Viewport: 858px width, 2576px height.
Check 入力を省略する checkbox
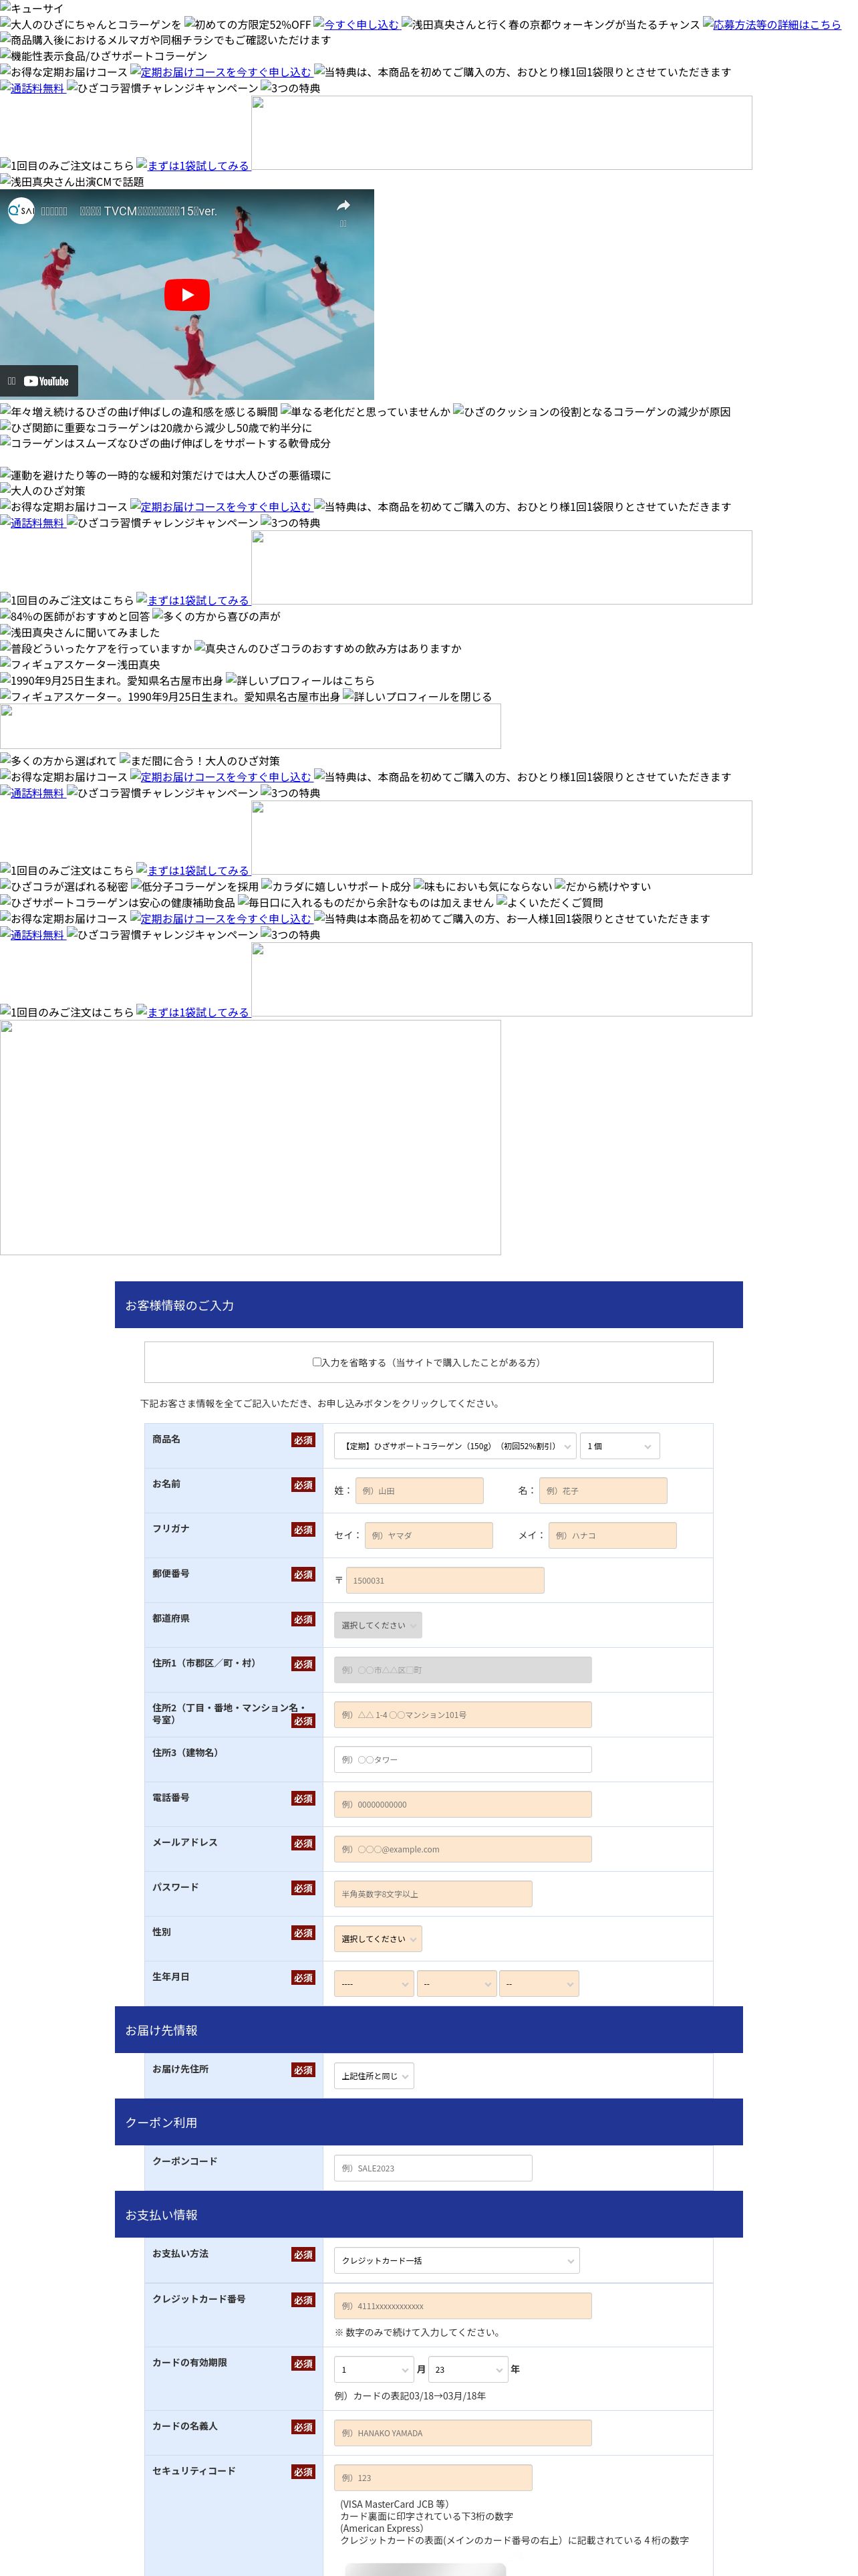click(317, 1361)
